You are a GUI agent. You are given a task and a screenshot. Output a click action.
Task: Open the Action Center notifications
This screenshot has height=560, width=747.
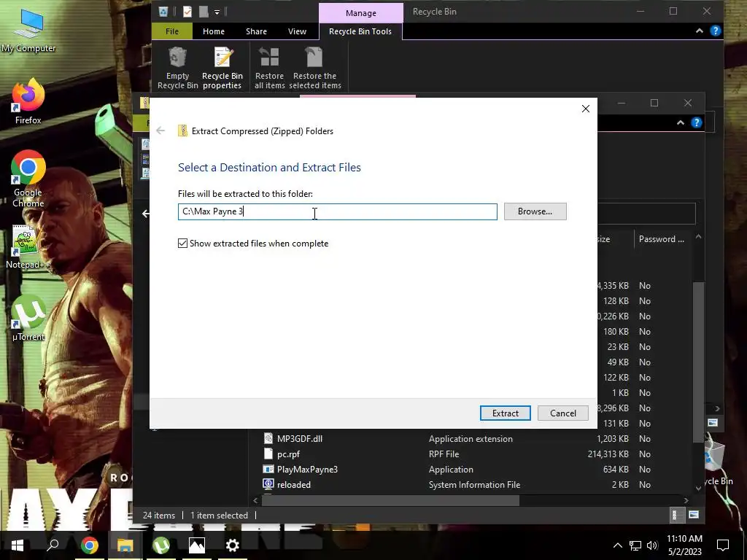(723, 545)
